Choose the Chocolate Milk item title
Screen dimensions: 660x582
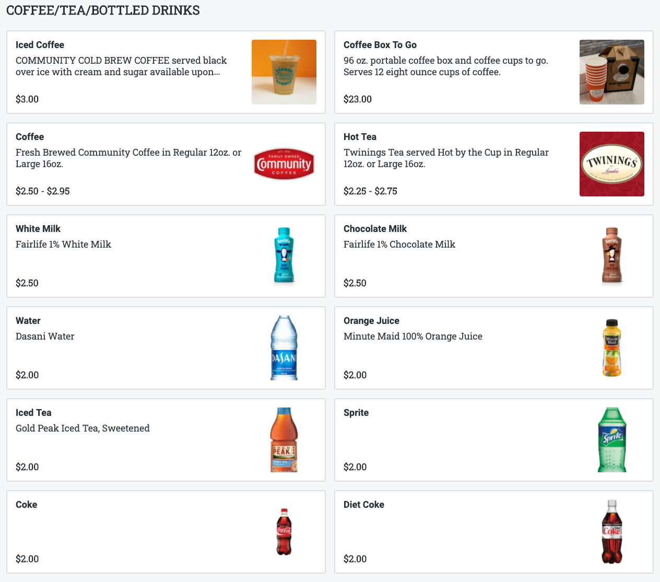(x=375, y=229)
